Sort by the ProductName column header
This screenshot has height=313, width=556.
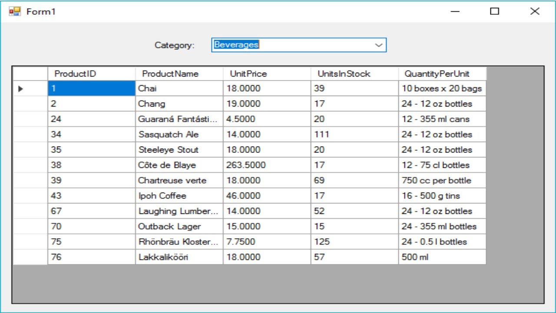(x=179, y=73)
